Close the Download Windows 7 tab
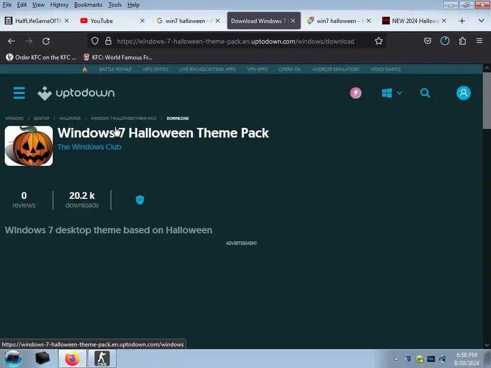This screenshot has height=368, width=491. point(293,21)
